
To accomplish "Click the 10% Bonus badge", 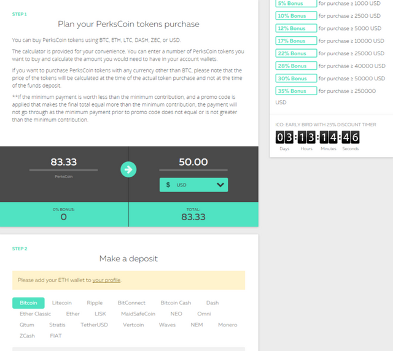I will 296,16.
